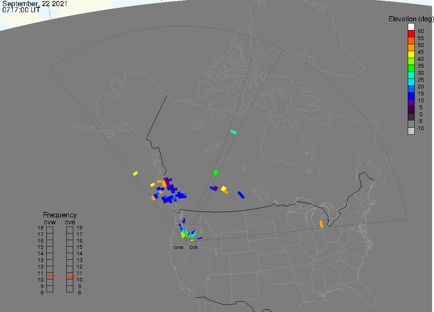Choose the light gray bottom Elevation swatch
The width and height of the screenshot is (434, 312).
pyautogui.click(x=411, y=130)
